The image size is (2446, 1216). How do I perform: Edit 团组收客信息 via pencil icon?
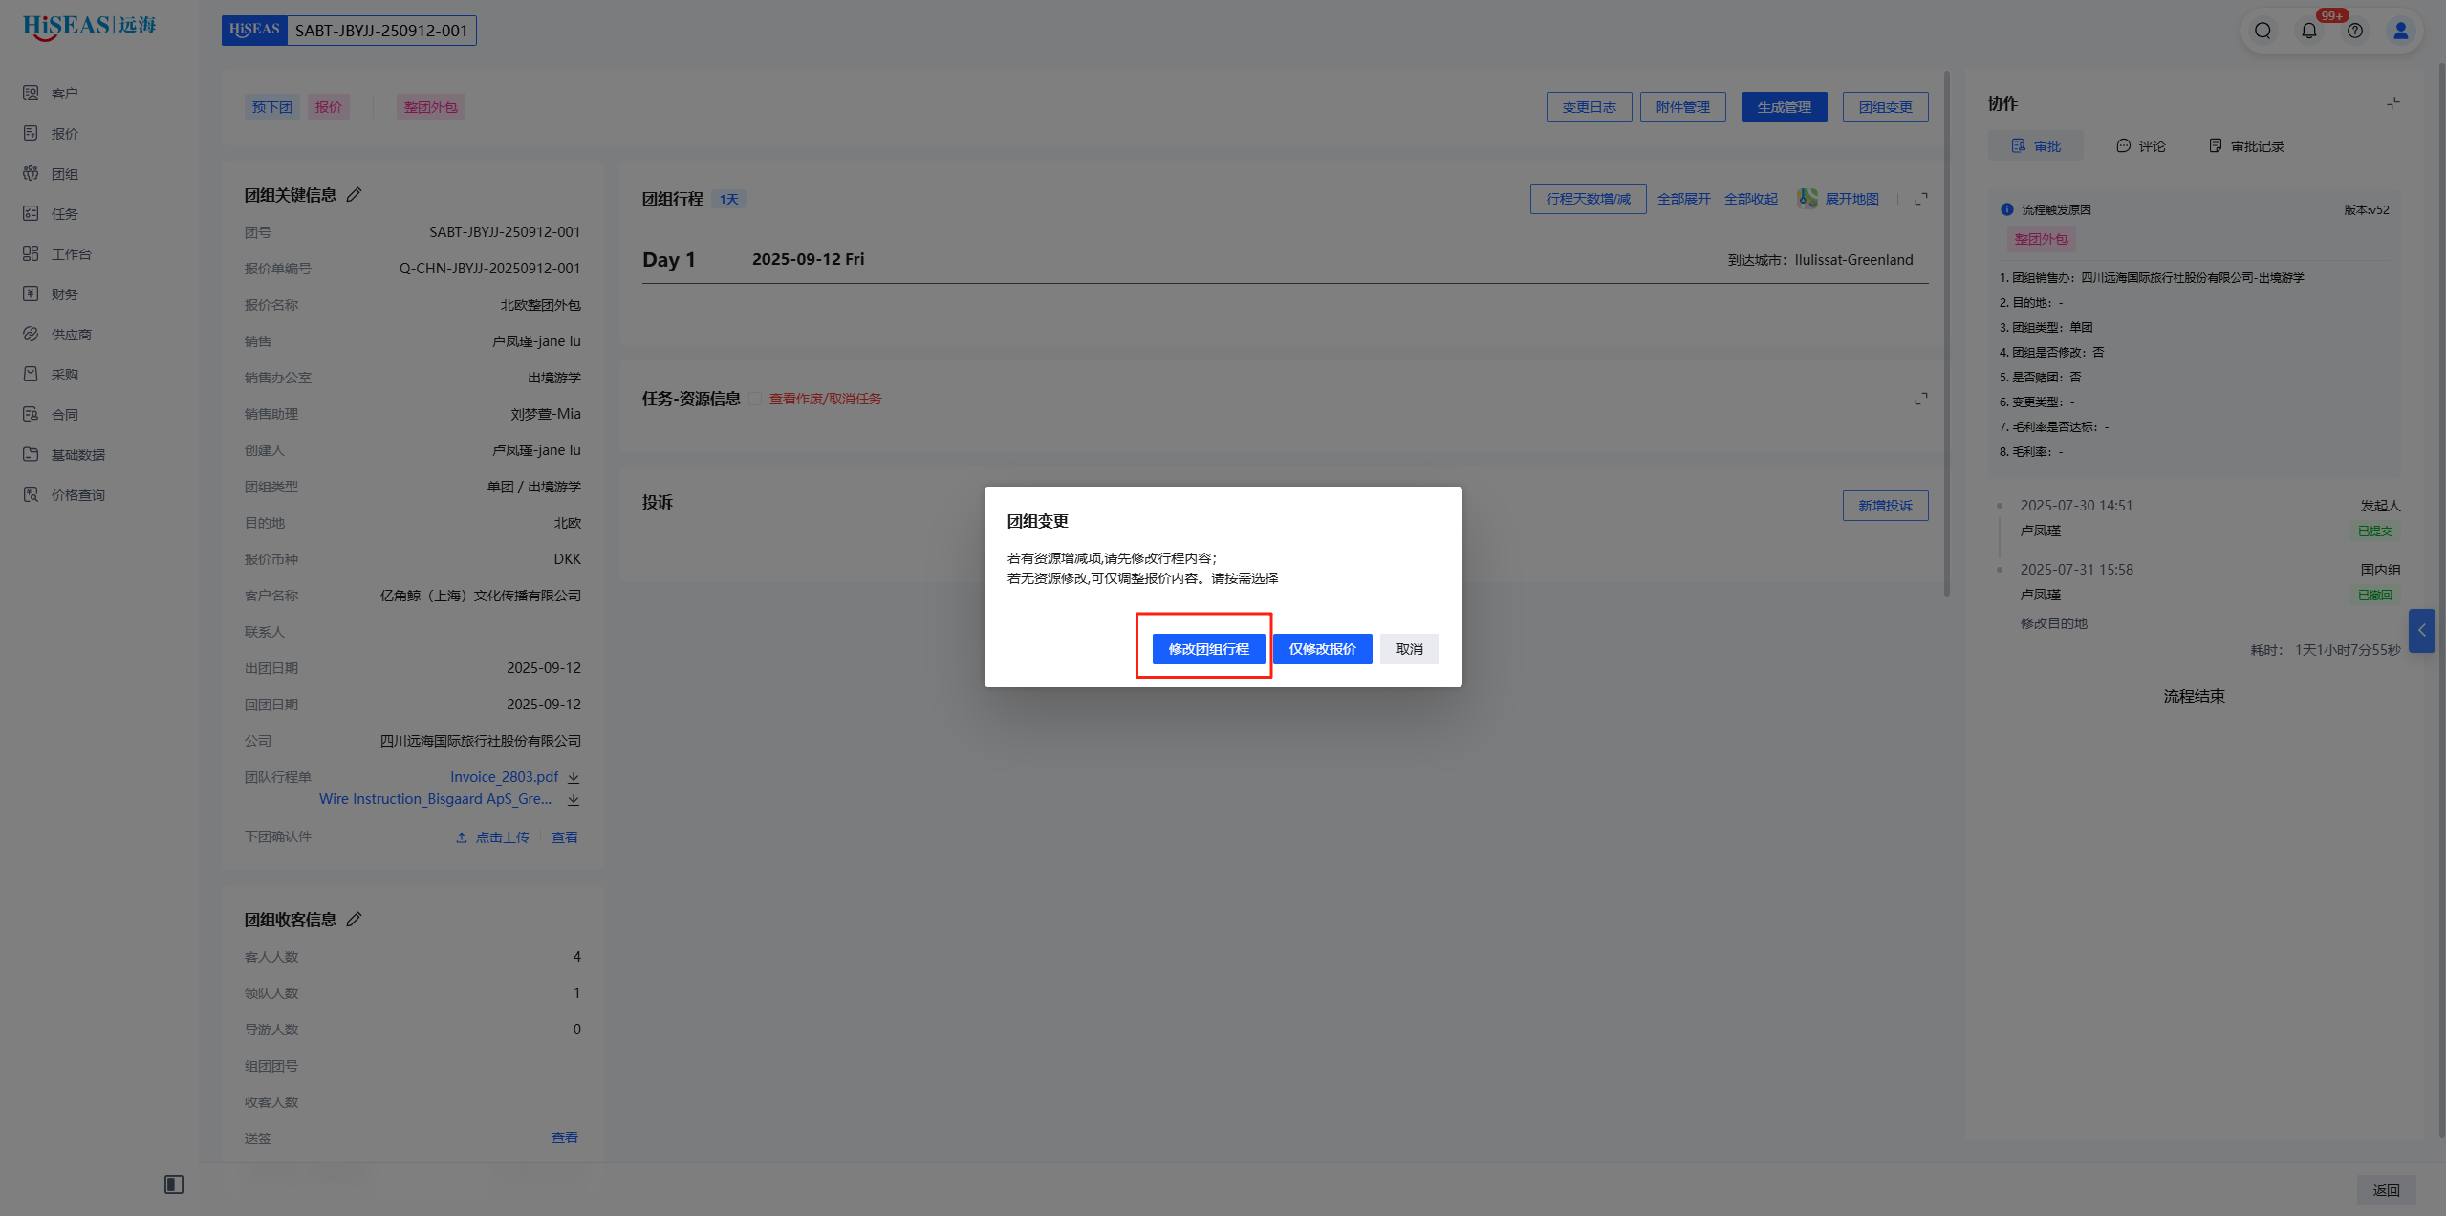pyautogui.click(x=354, y=920)
